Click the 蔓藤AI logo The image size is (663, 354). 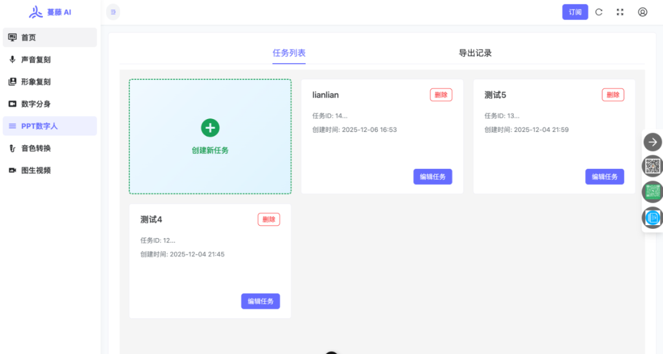pos(49,12)
